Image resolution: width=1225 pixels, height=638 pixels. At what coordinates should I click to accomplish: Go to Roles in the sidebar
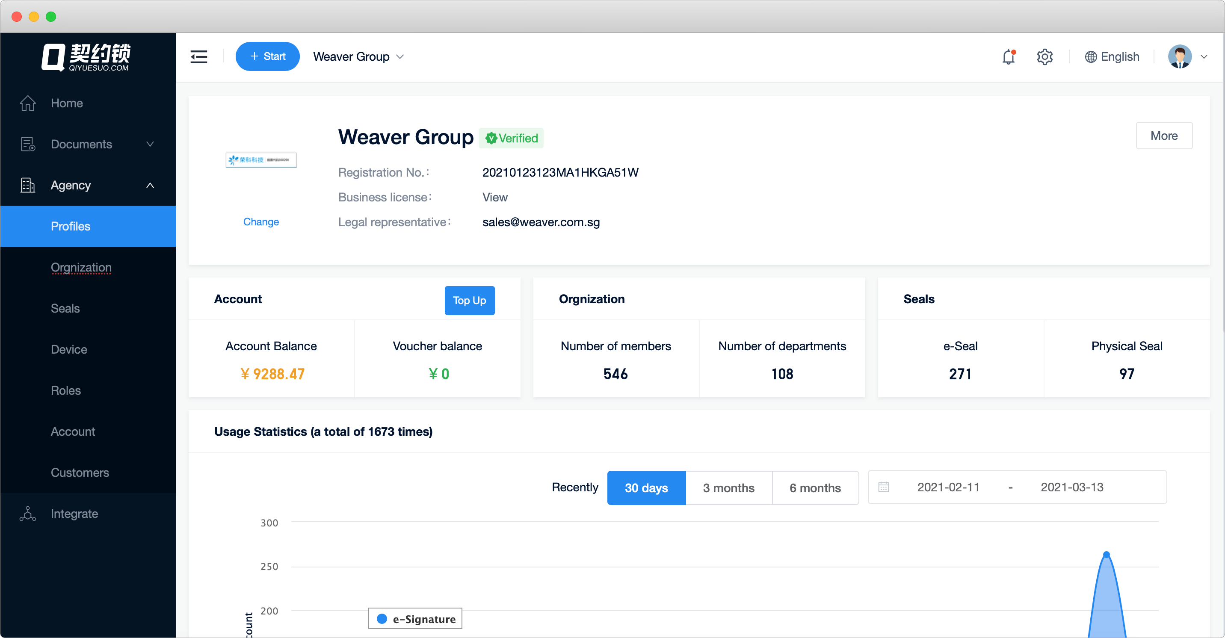tap(65, 391)
